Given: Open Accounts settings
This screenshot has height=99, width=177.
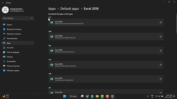Looking at the screenshot, I should [x=18, y=48].
